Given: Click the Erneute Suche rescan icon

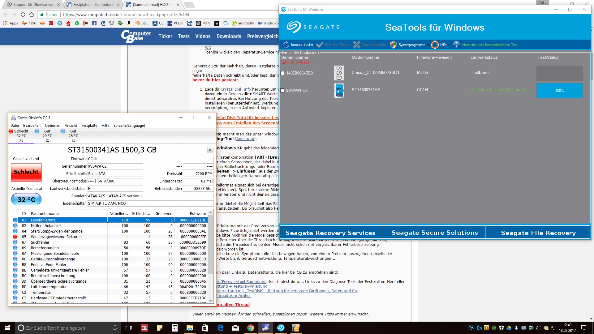Looking at the screenshot, I should [286, 45].
